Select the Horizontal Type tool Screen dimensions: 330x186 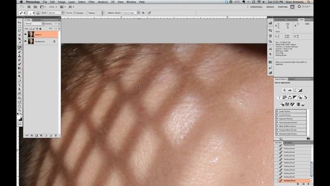coord(20,85)
